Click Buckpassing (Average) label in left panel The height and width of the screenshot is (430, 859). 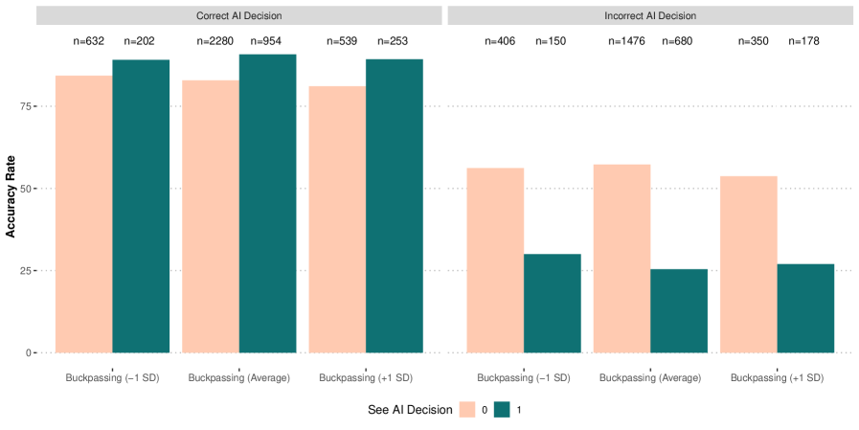(x=239, y=377)
